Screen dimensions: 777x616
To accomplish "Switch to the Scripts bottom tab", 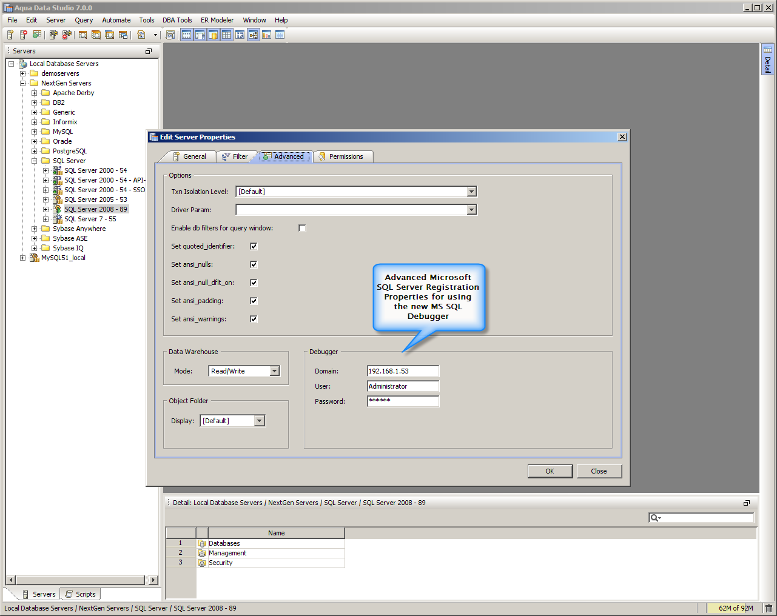I will tap(81, 594).
